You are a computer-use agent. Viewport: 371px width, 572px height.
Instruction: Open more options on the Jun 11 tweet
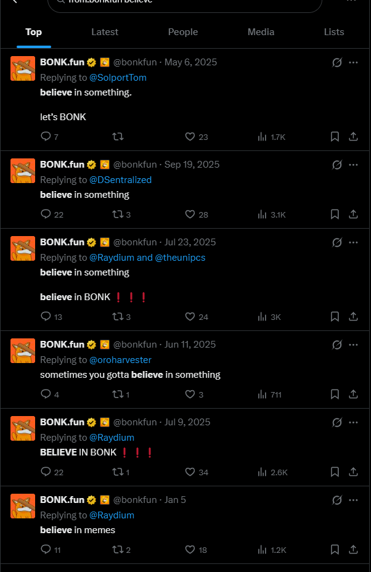(353, 345)
